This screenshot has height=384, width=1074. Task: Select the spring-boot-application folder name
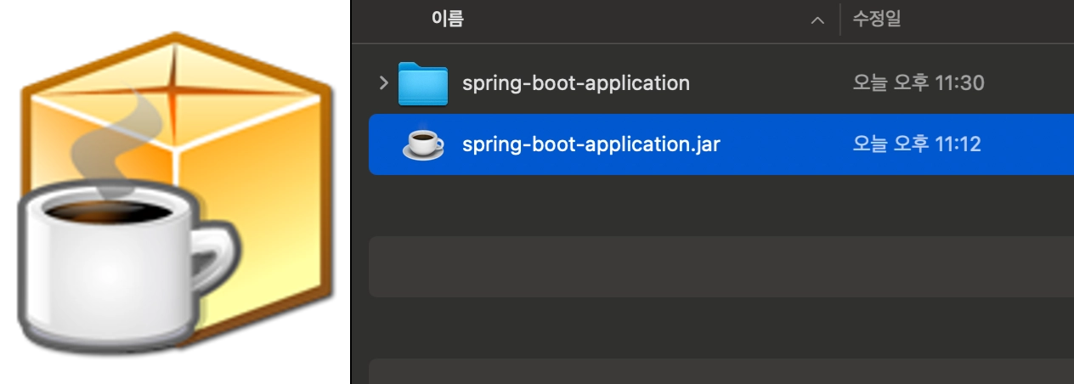(576, 83)
